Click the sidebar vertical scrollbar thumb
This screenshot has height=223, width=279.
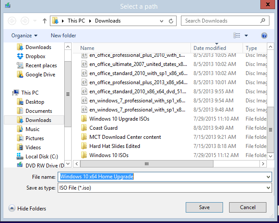click(68, 94)
